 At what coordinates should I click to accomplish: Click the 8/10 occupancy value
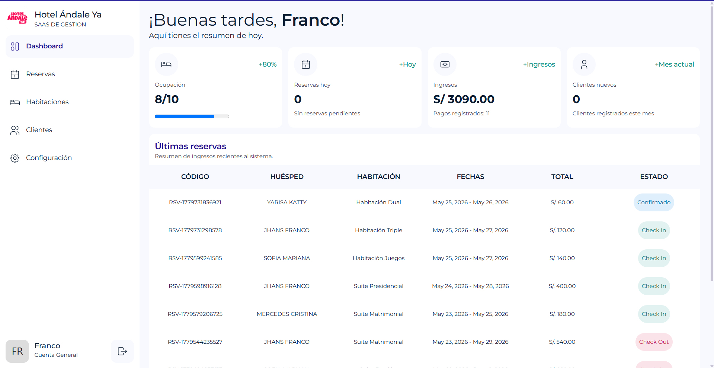167,99
